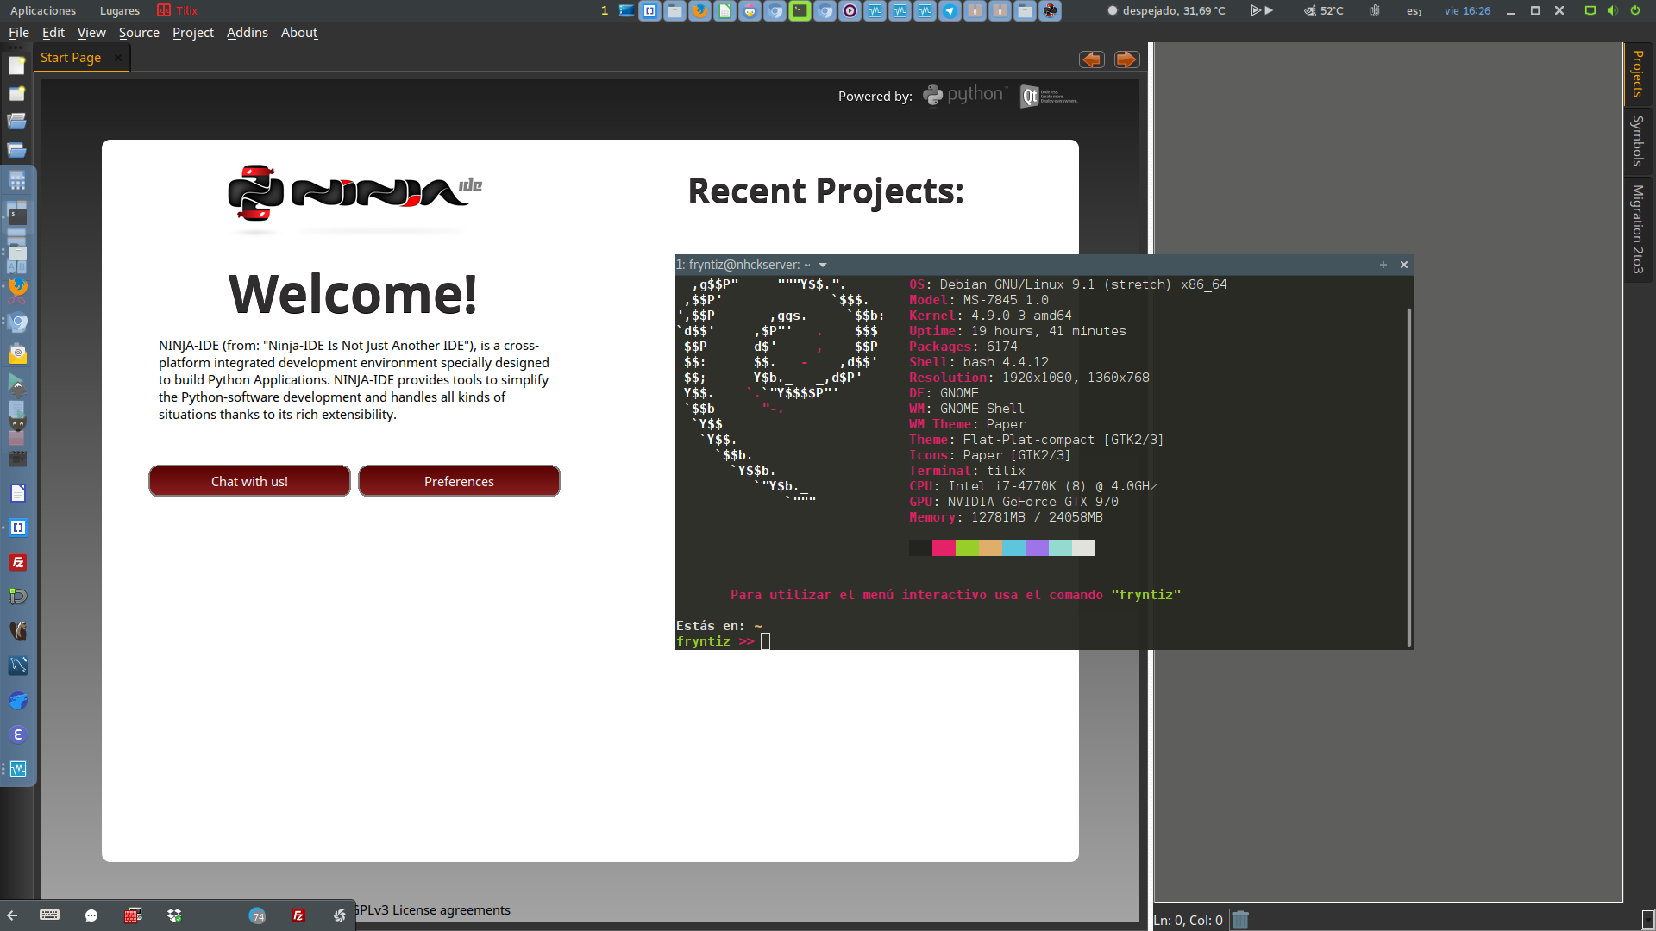Launch FileZilla from the sidebar dock

pos(17,562)
